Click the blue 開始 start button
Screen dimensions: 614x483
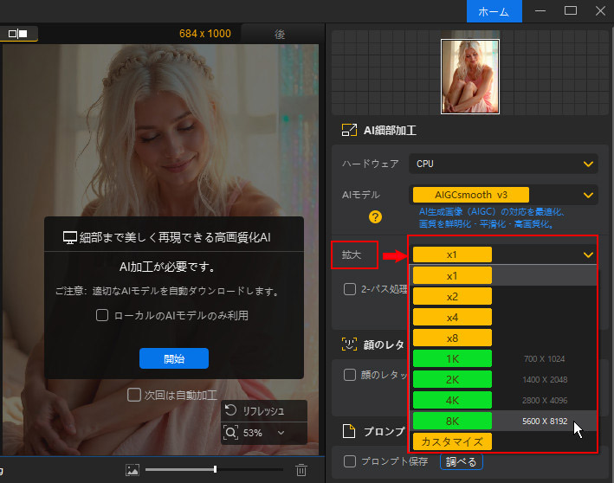coord(174,358)
